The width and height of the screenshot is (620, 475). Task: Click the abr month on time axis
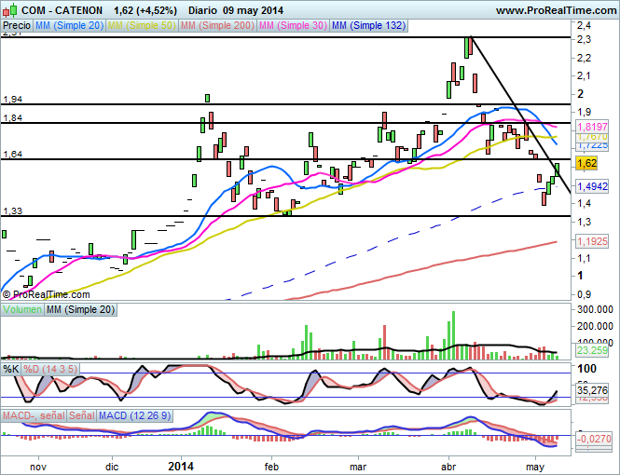click(x=448, y=464)
